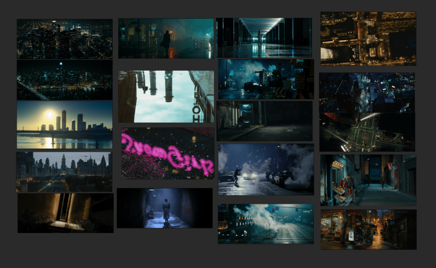
Task: Select the alley fruit stand image
Action: point(368,180)
